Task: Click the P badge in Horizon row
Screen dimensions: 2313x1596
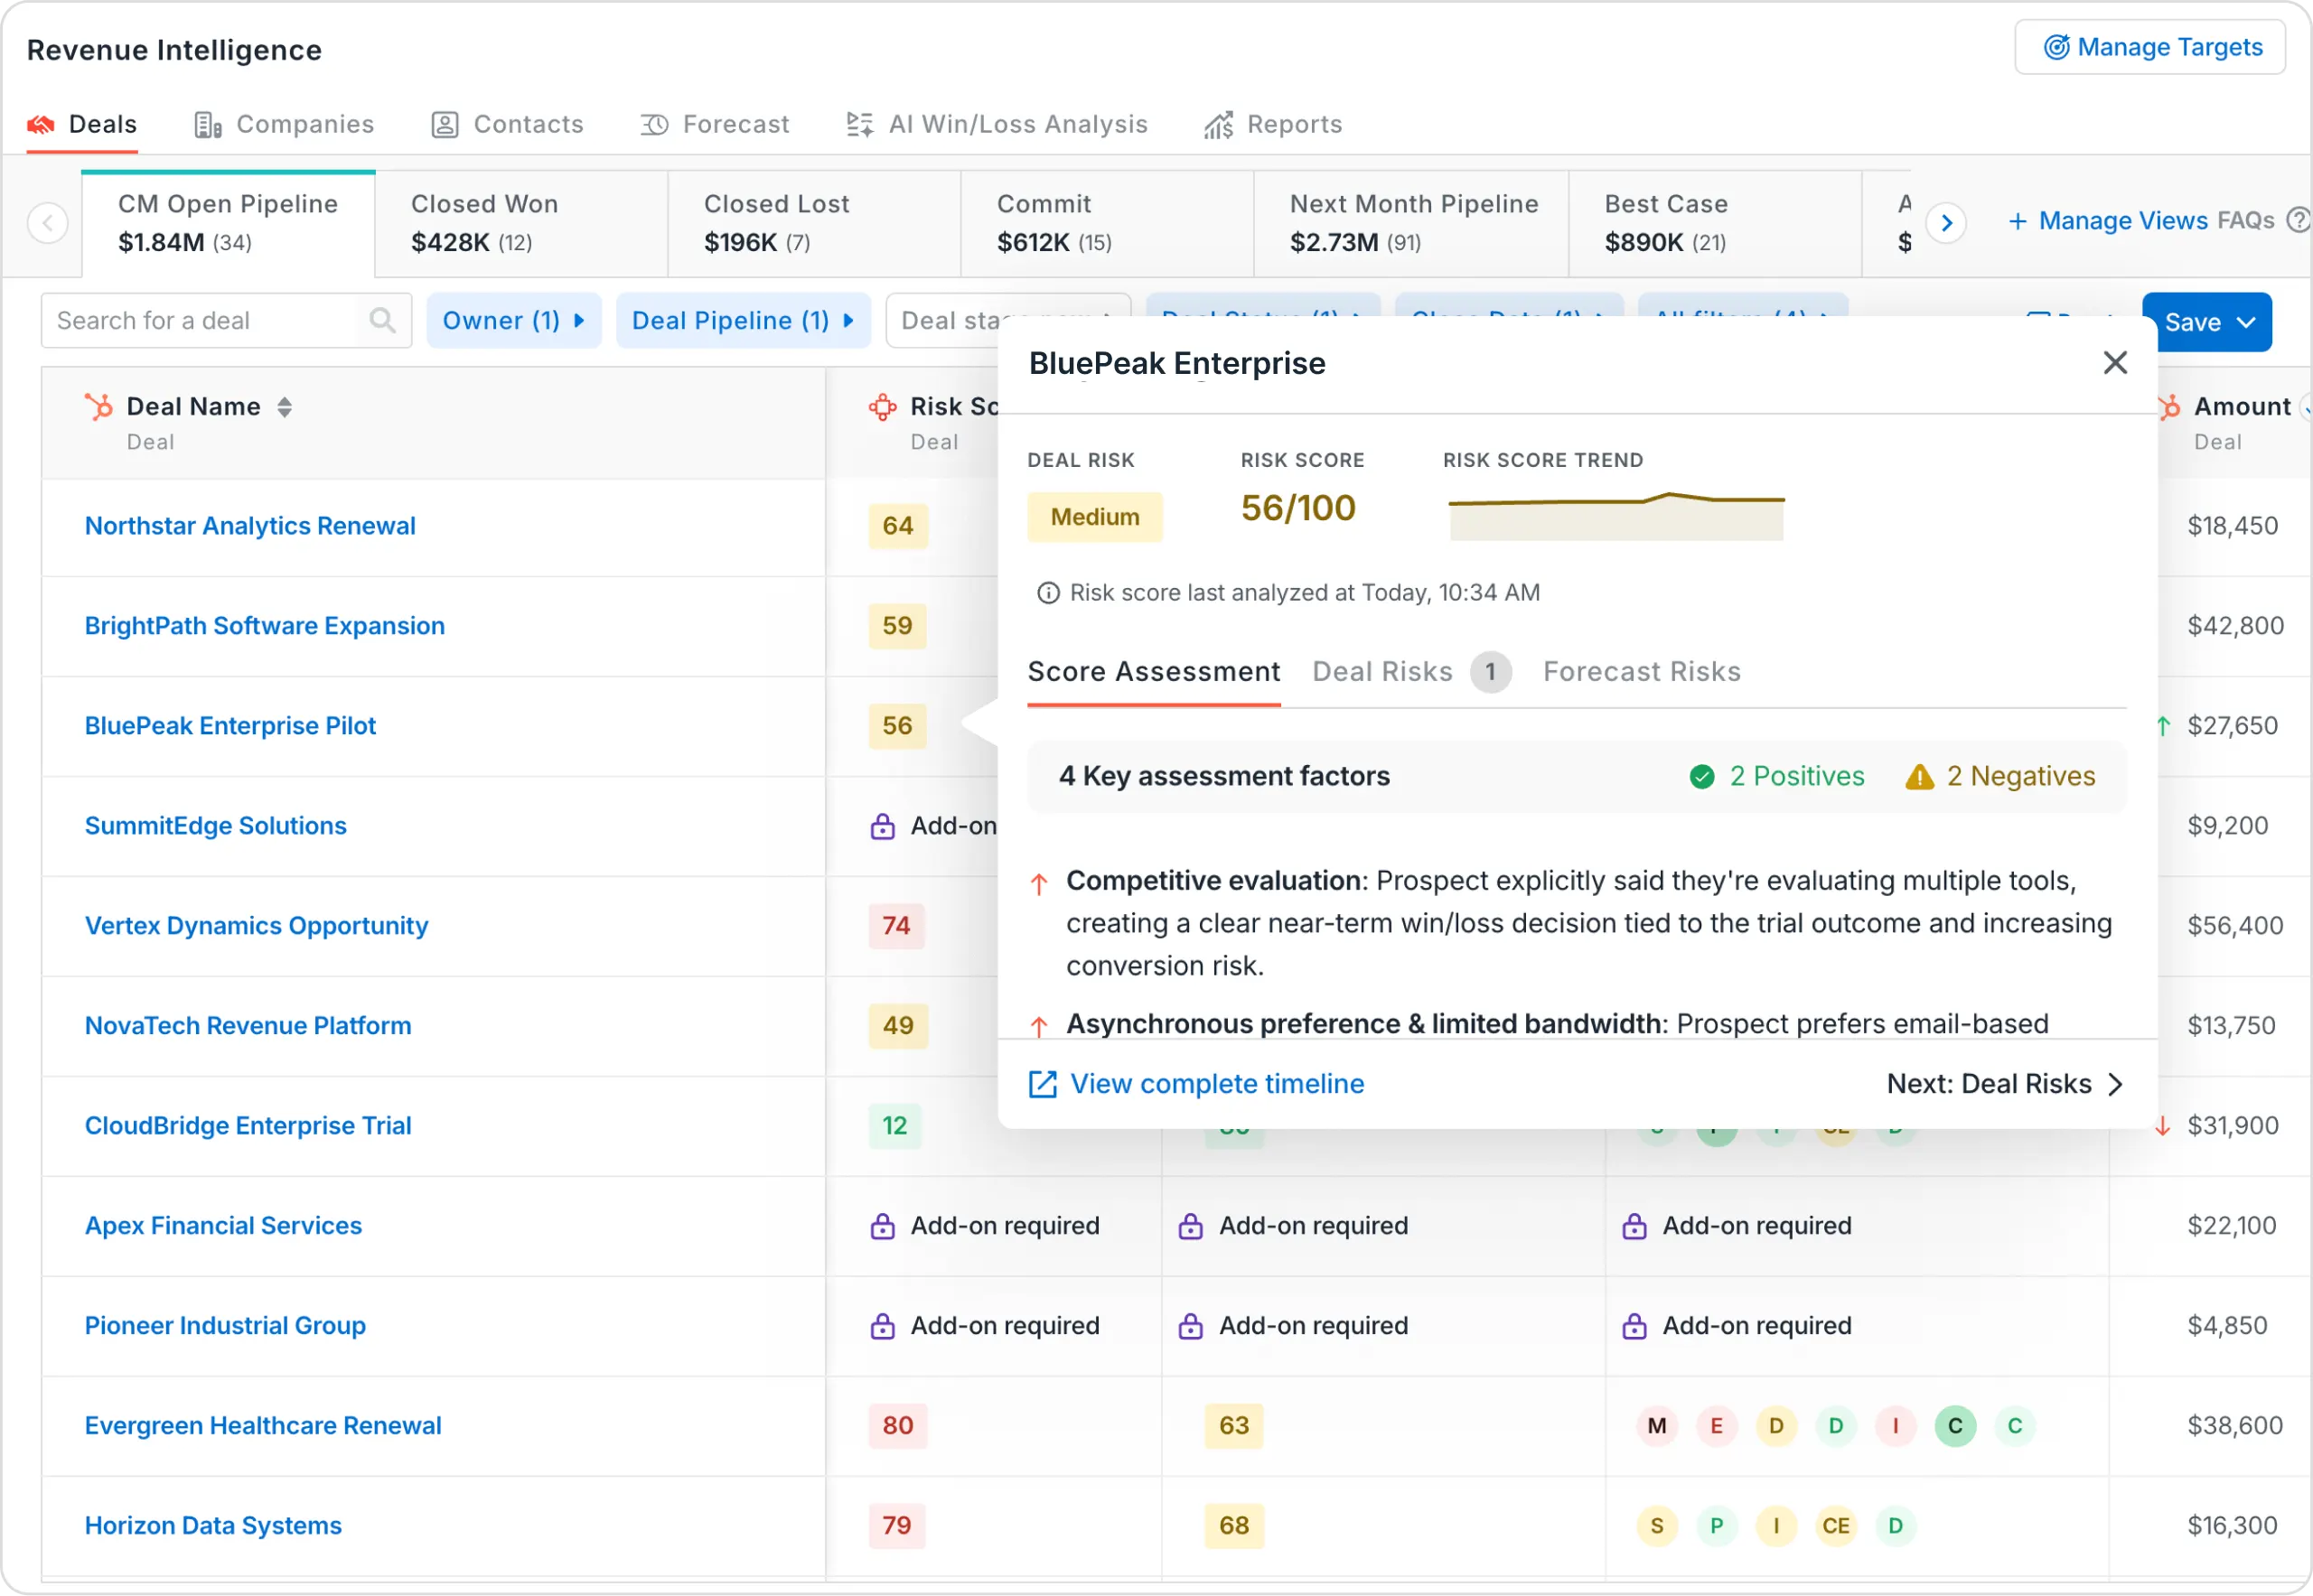Action: [x=1717, y=1526]
